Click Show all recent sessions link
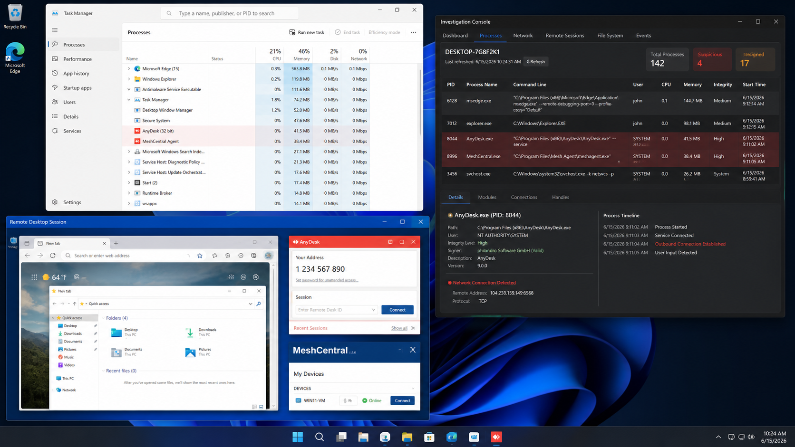This screenshot has height=447, width=795. coord(399,328)
